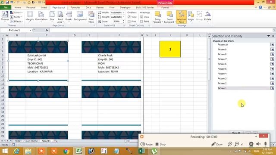Select the Charla Rusk card header image
276x155 pixels.
click(111, 47)
